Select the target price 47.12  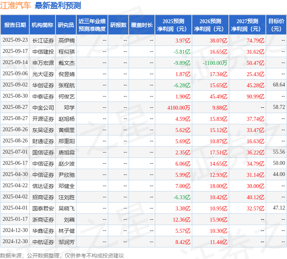pyautogui.click(x=279, y=208)
